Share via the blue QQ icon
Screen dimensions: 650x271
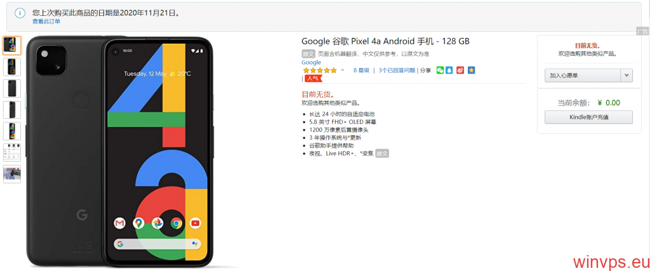coord(449,70)
